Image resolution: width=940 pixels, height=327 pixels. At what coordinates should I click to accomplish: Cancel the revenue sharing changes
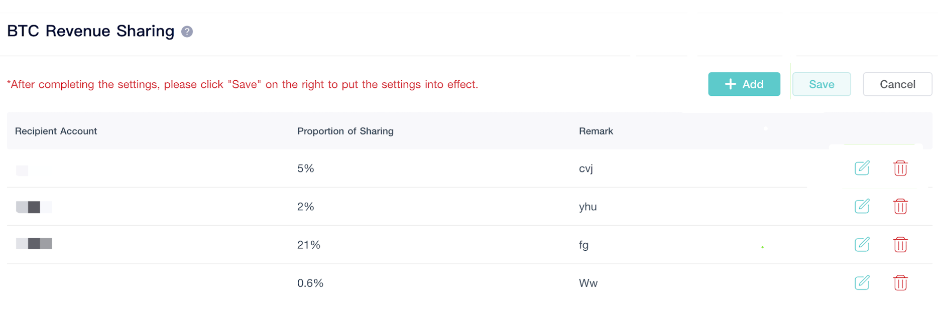(897, 84)
